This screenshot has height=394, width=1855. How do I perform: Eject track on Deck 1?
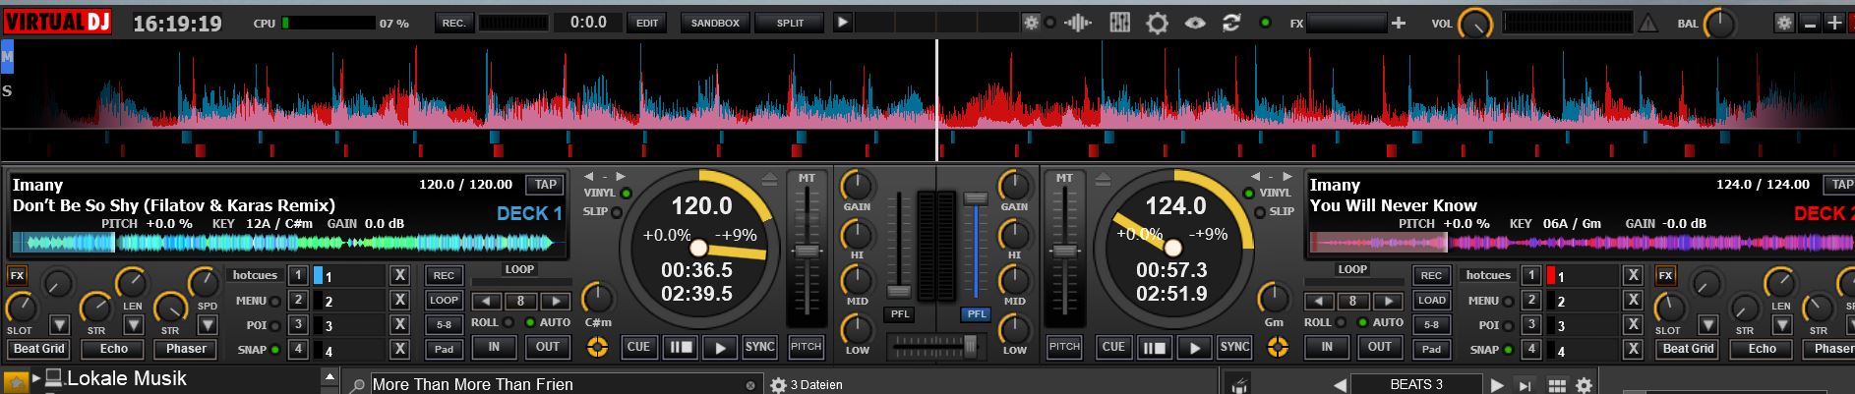tap(770, 178)
